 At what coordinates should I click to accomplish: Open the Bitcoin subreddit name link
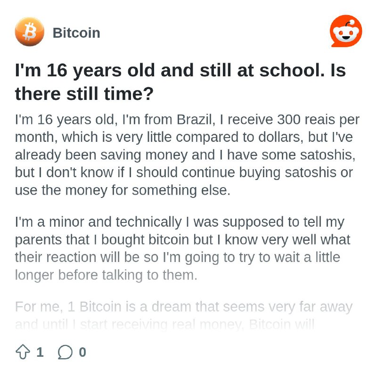click(76, 33)
